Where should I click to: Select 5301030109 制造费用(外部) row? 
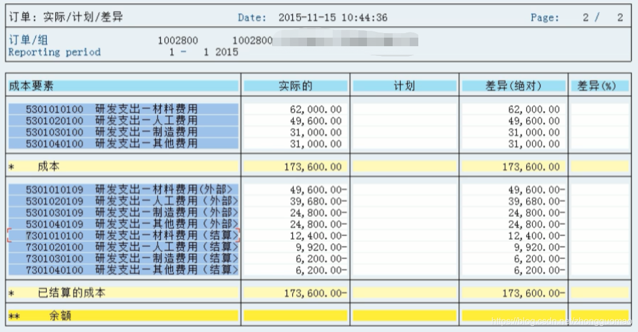123,212
